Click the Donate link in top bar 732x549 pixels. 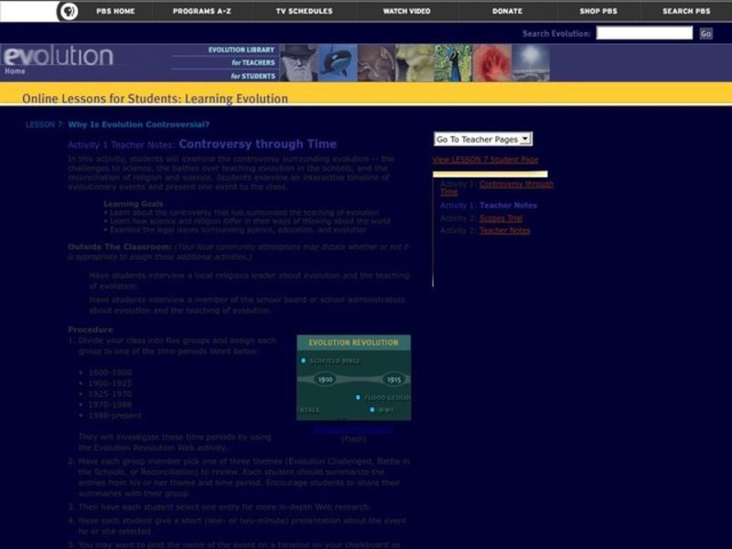(508, 11)
